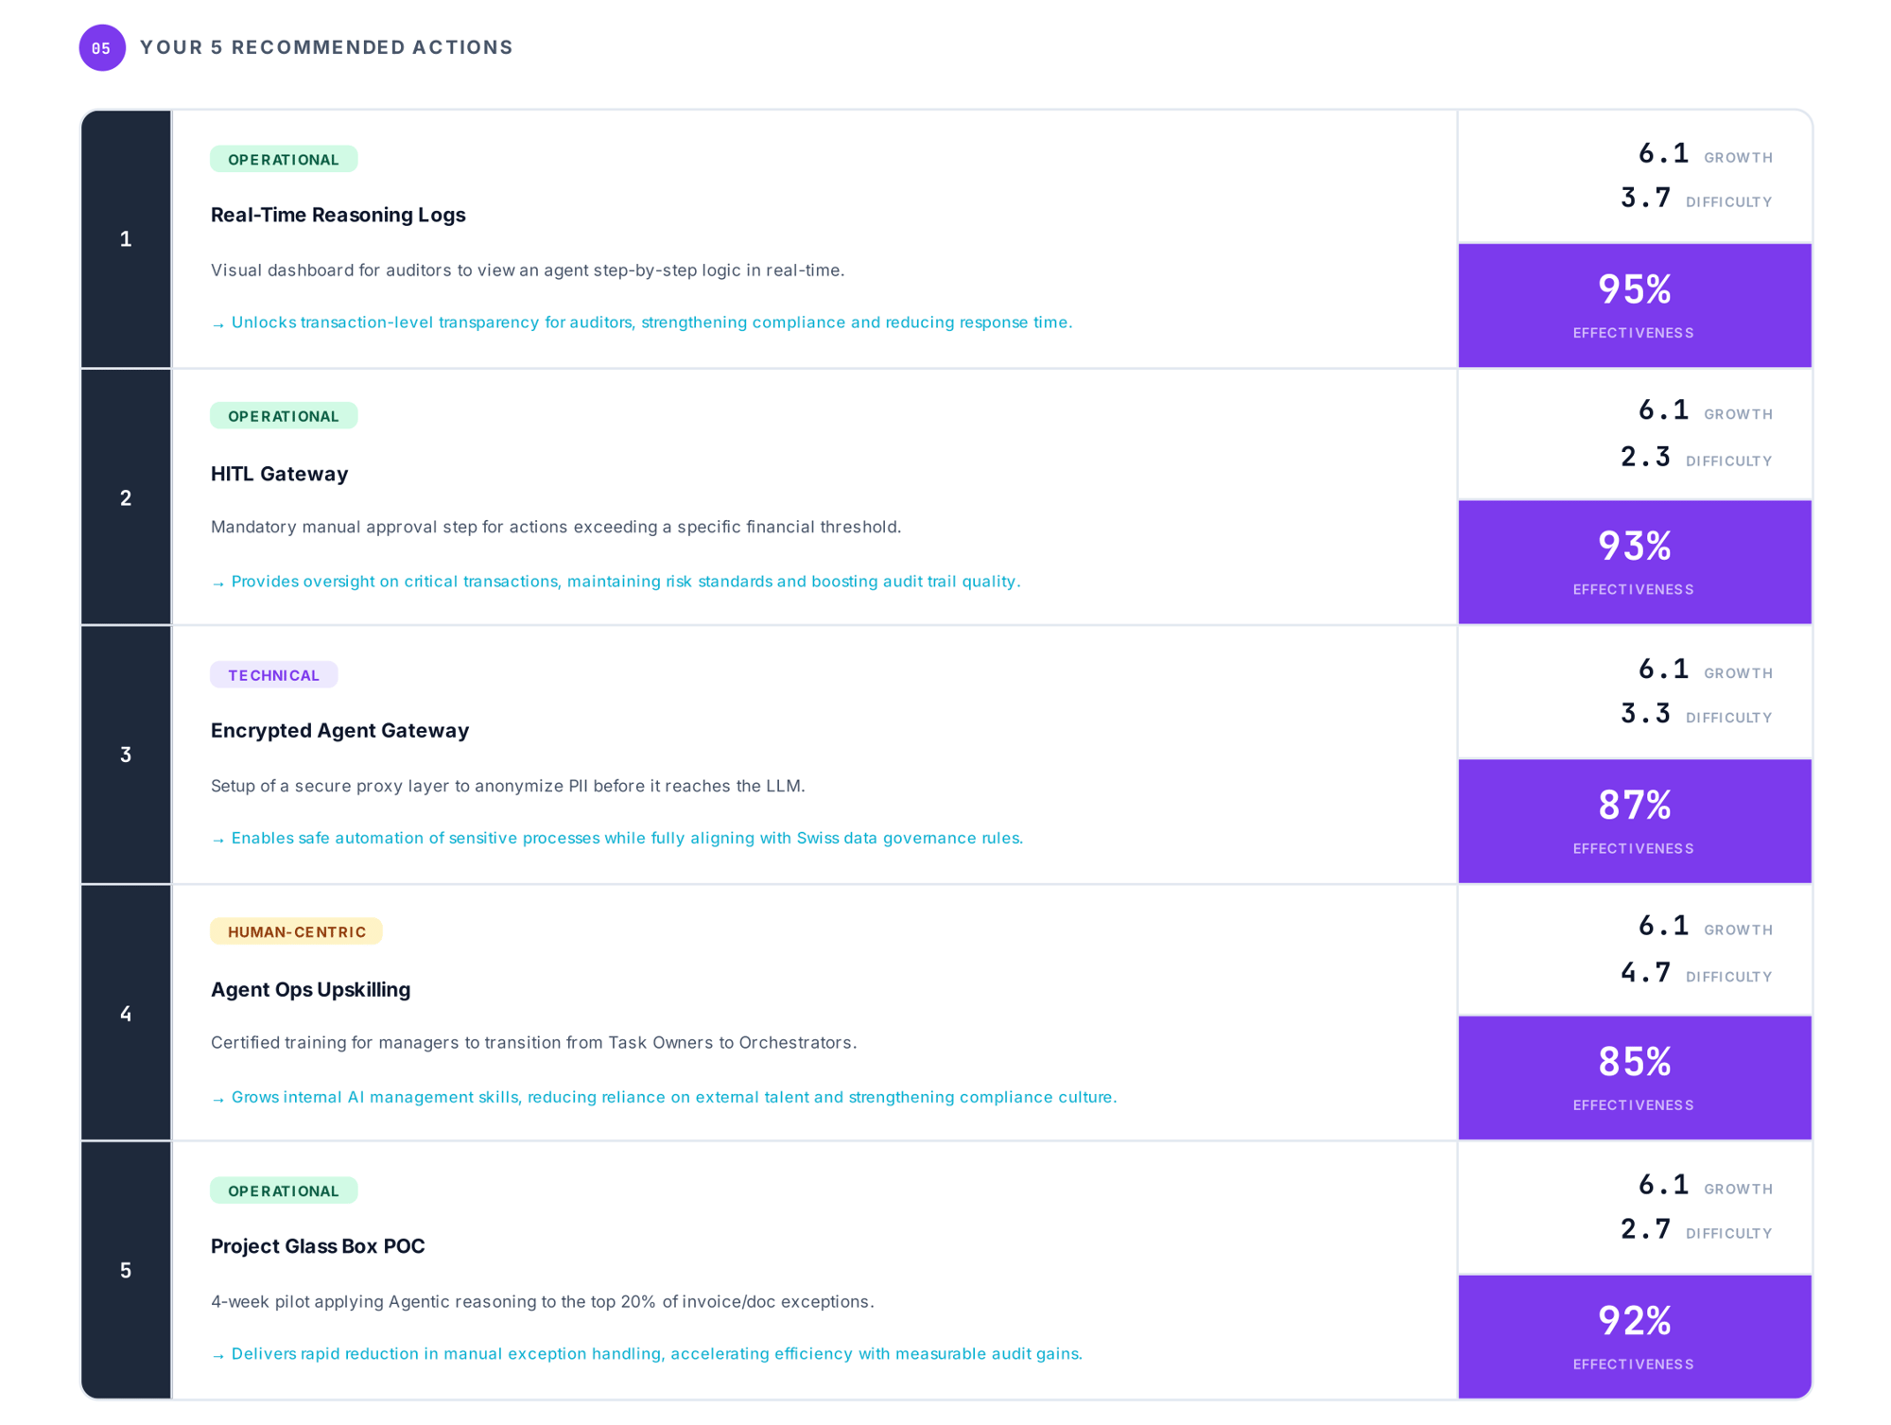
Task: Click OPERATIONAL tag above Project Glass Box POC
Action: 284,1190
